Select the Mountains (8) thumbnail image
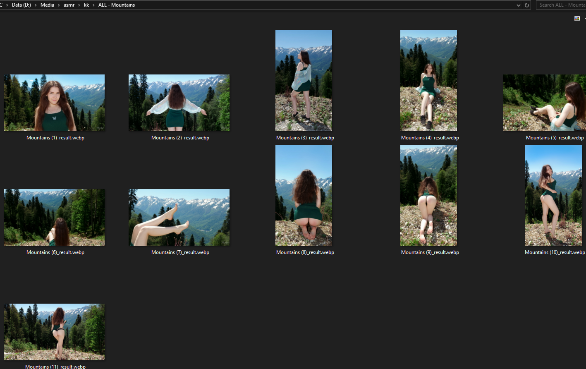This screenshot has width=586, height=369. 304,195
